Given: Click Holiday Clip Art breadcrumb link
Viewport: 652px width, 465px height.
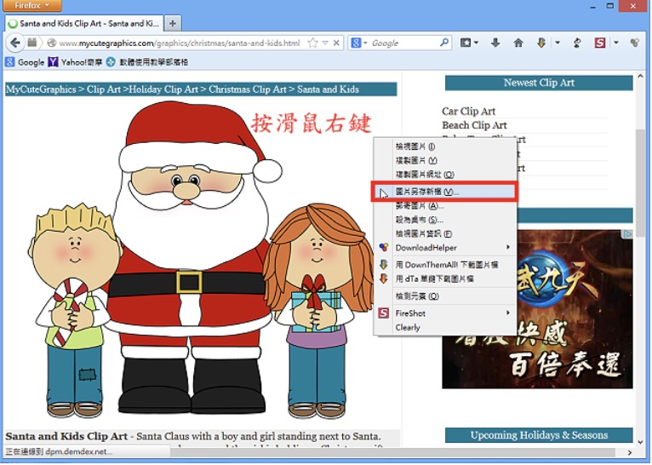Looking at the screenshot, I should (x=163, y=89).
